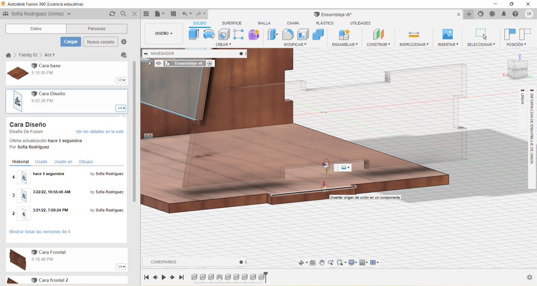The image size is (537, 286).
Task: Select the Revolve tool in the toolbar
Action: point(209,34)
